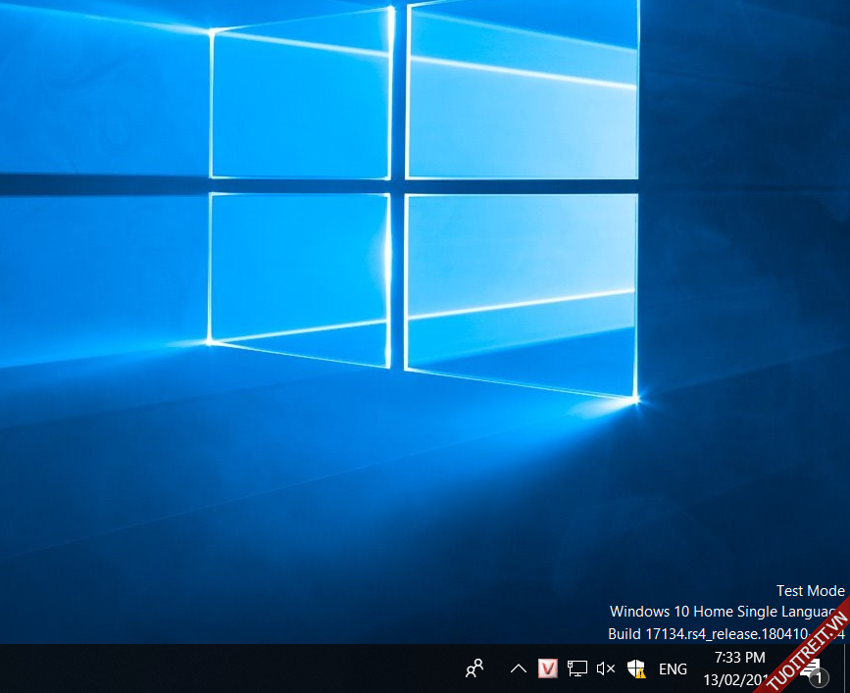850x693 pixels.
Task: Open the People icon on the taskbar
Action: [475, 668]
